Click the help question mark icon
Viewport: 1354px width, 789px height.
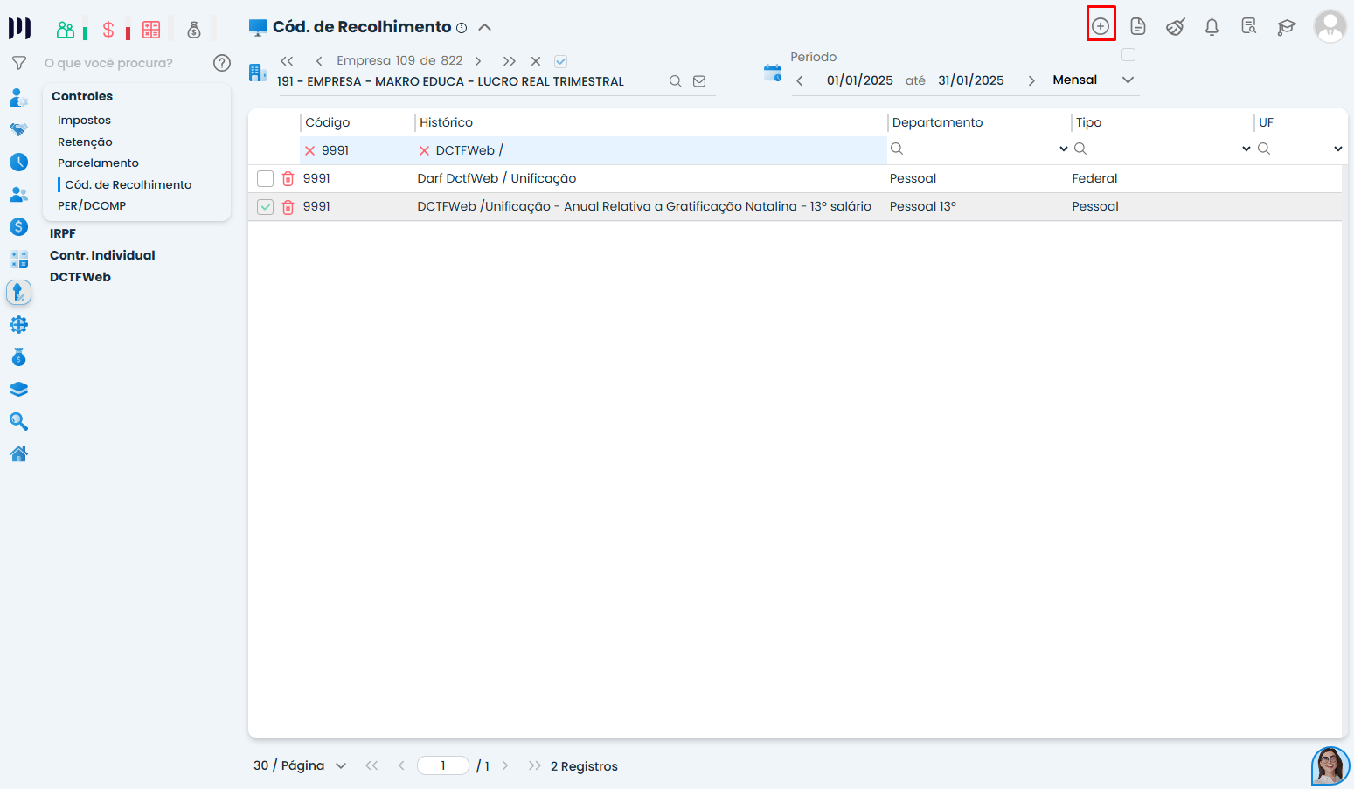tap(222, 63)
